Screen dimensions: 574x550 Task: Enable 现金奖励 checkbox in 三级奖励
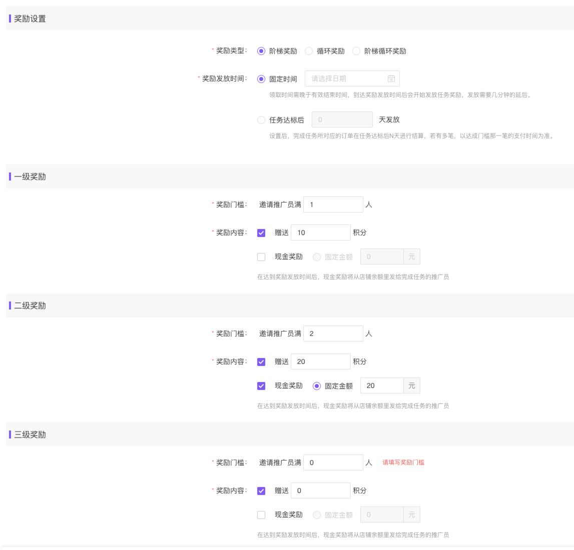(261, 515)
